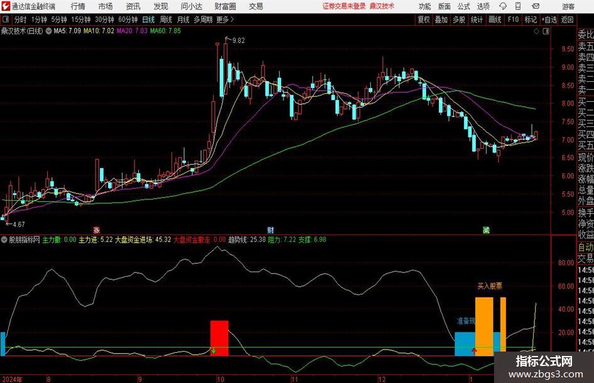The height and width of the screenshot is (383, 594).
Task: Click the Tongdaxin red logo icon
Action: coord(6,6)
